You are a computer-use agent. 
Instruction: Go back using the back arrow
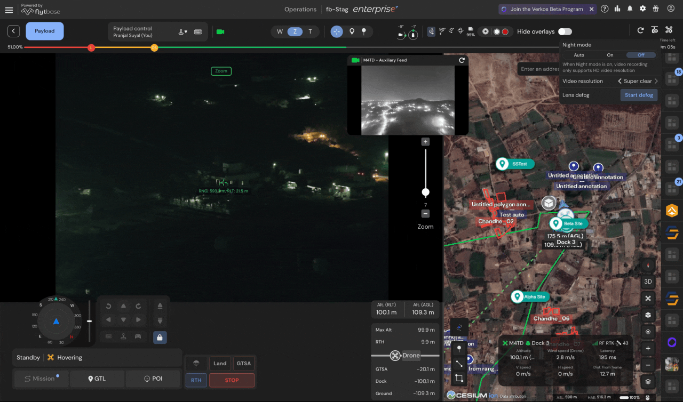click(14, 31)
